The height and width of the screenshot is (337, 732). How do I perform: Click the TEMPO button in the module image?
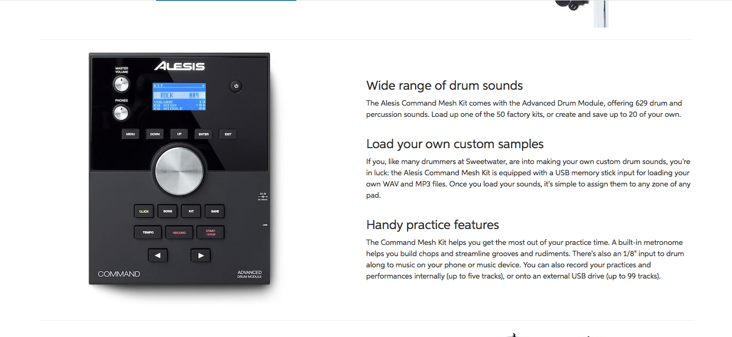pos(148,232)
